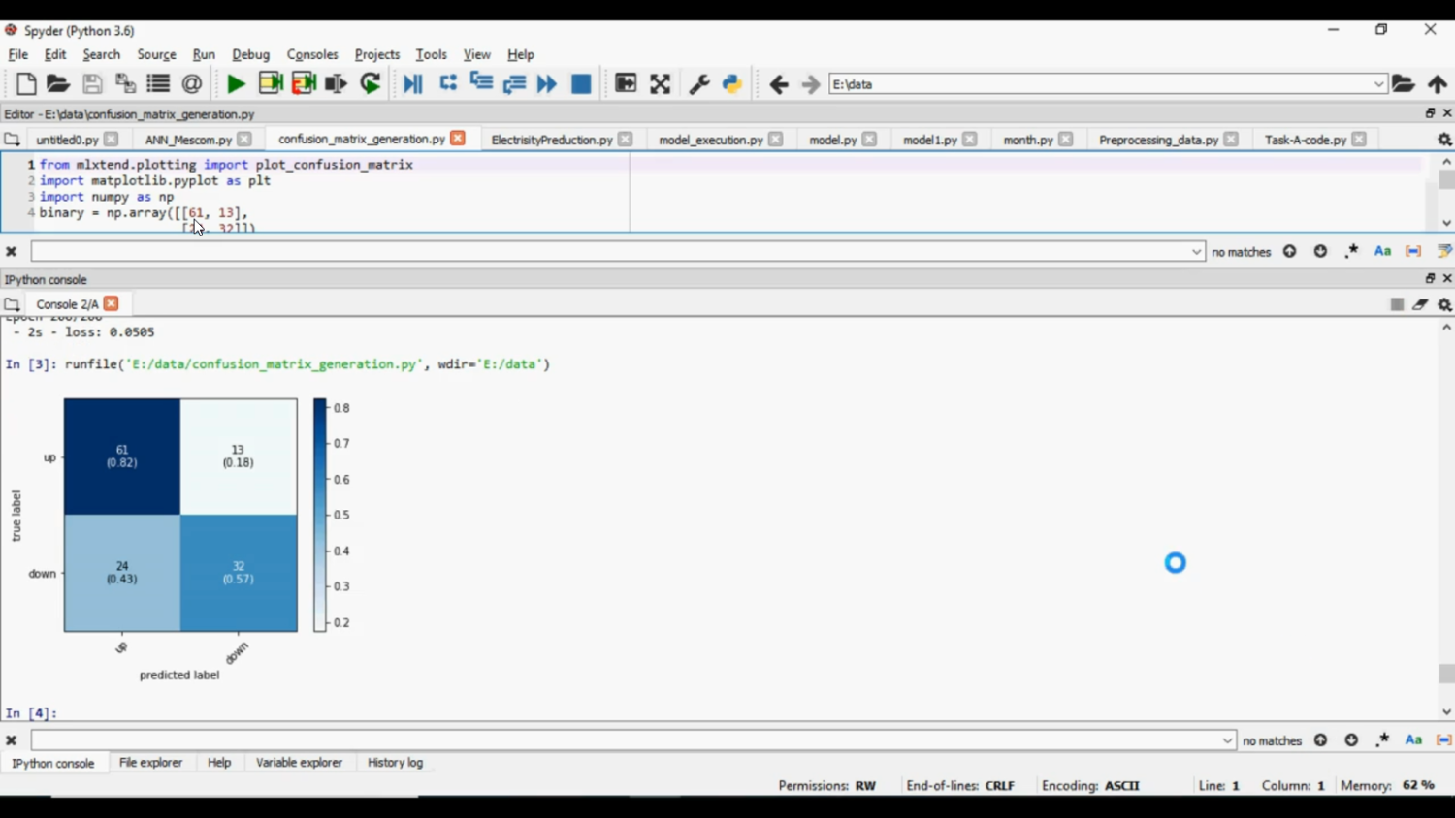
Task: Run the confusion_matrix_generation.py script
Action: point(235,84)
